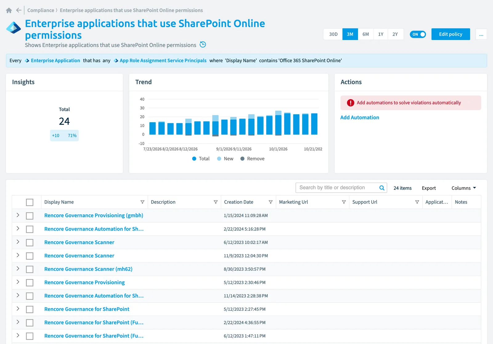This screenshot has width=493, height=344.
Task: Expand the 11/9/2023 scanner row
Action: (x=18, y=255)
